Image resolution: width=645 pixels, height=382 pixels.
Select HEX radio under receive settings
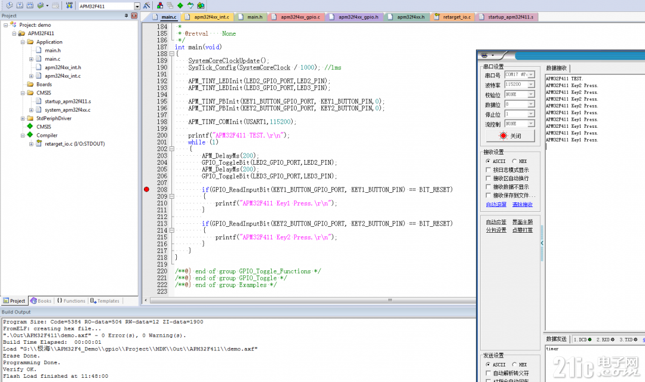coord(514,161)
